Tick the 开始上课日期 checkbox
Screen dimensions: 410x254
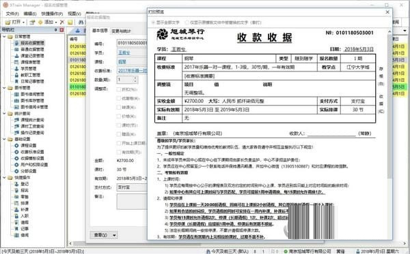click(119, 143)
